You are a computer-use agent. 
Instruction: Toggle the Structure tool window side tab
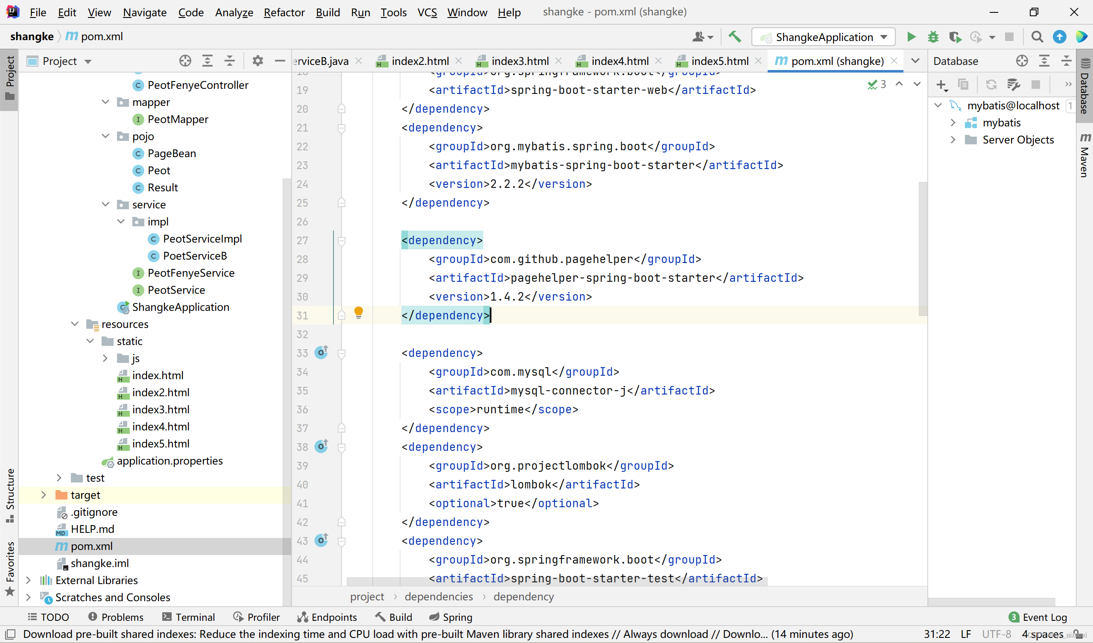coord(9,494)
